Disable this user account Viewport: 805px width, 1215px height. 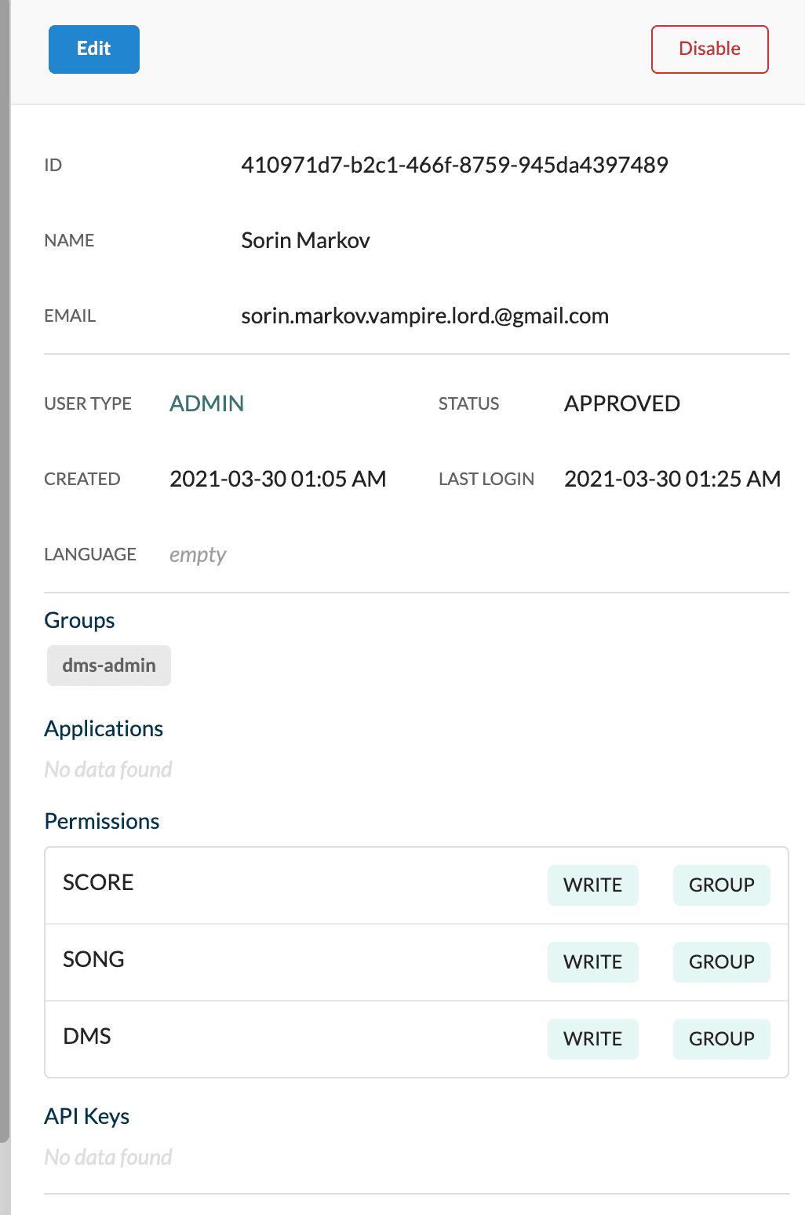[710, 49]
